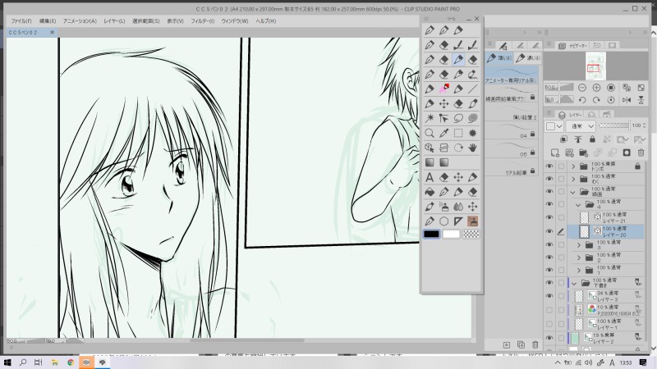Open the 通常 blend mode dropdown

[581, 126]
